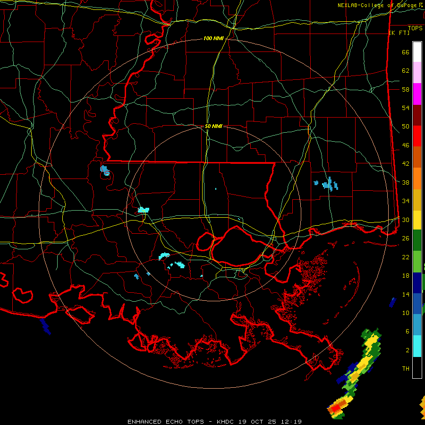Select the light pink legend color band
The image size is (425, 425).
click(x=417, y=73)
